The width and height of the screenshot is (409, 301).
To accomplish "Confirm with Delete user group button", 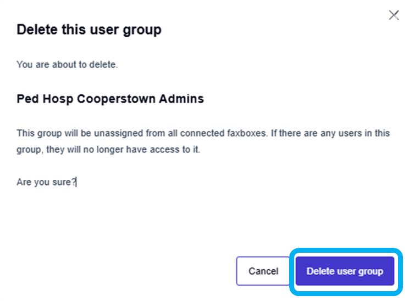I will (345, 271).
